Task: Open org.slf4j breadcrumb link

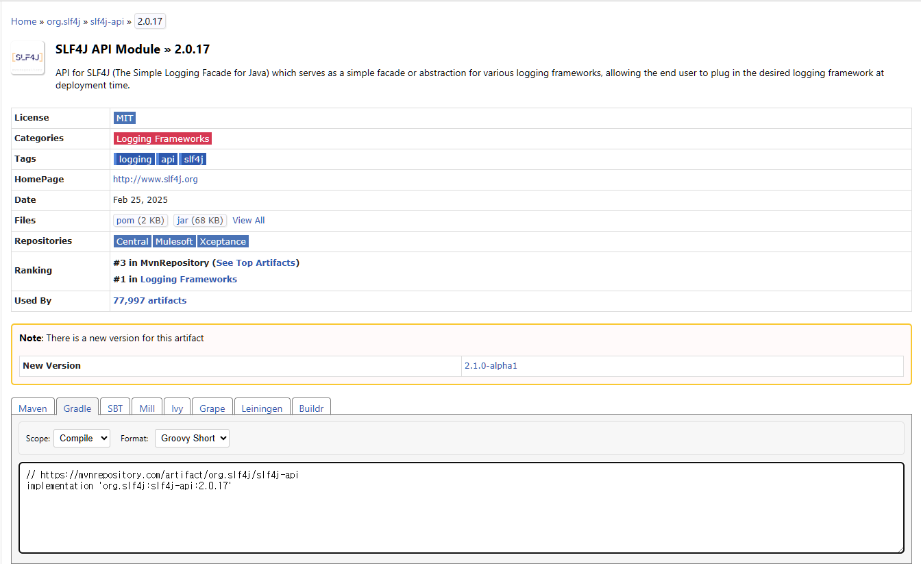Action: coord(64,21)
